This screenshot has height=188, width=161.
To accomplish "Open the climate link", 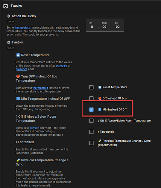I will click(35, 128).
